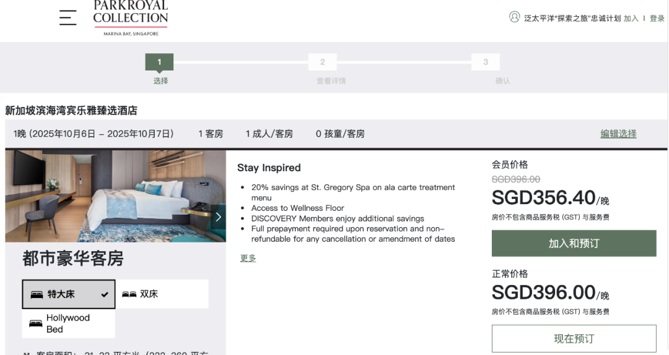Click the St. Gregory Spa savings bullet
The image size is (669, 355).
pyautogui.click(x=353, y=192)
